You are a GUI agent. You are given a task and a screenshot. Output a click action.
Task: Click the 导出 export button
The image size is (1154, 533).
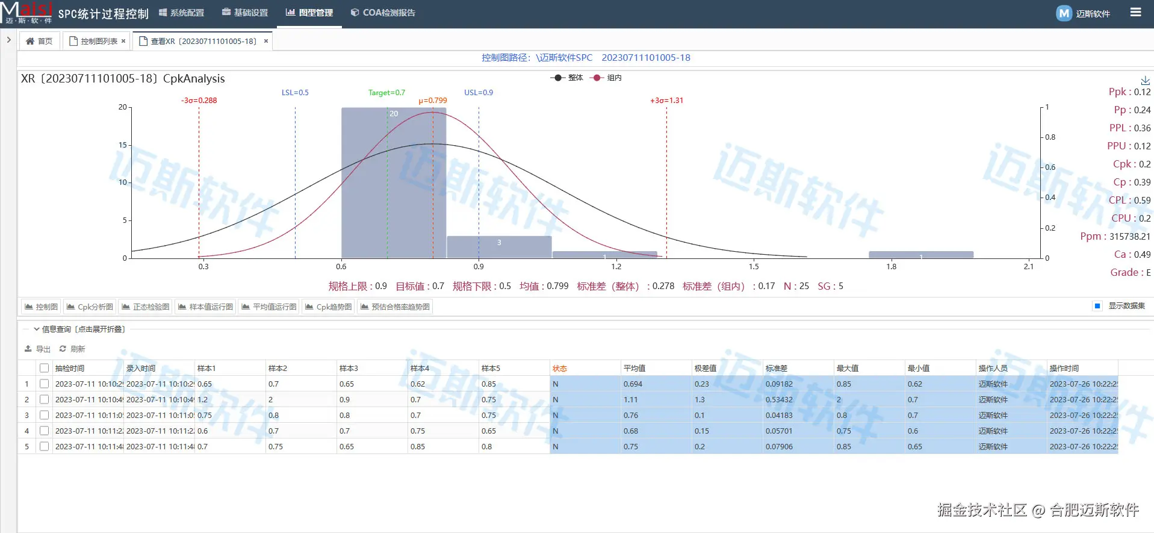pos(37,349)
